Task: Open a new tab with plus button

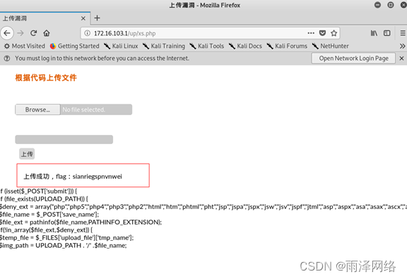Action: pyautogui.click(x=97, y=18)
